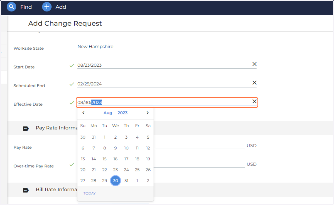Clear the Scheduled End date field

(254, 82)
